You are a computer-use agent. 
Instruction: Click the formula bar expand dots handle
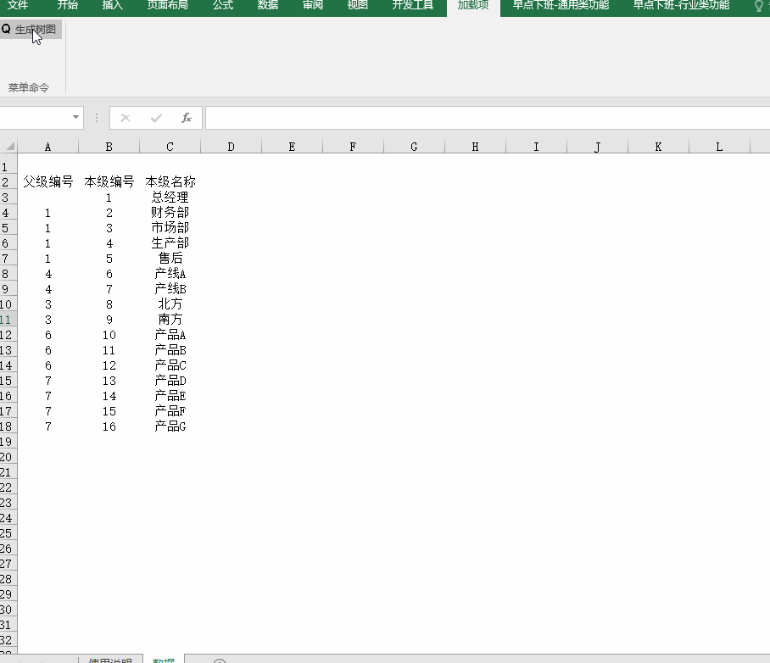(97, 118)
